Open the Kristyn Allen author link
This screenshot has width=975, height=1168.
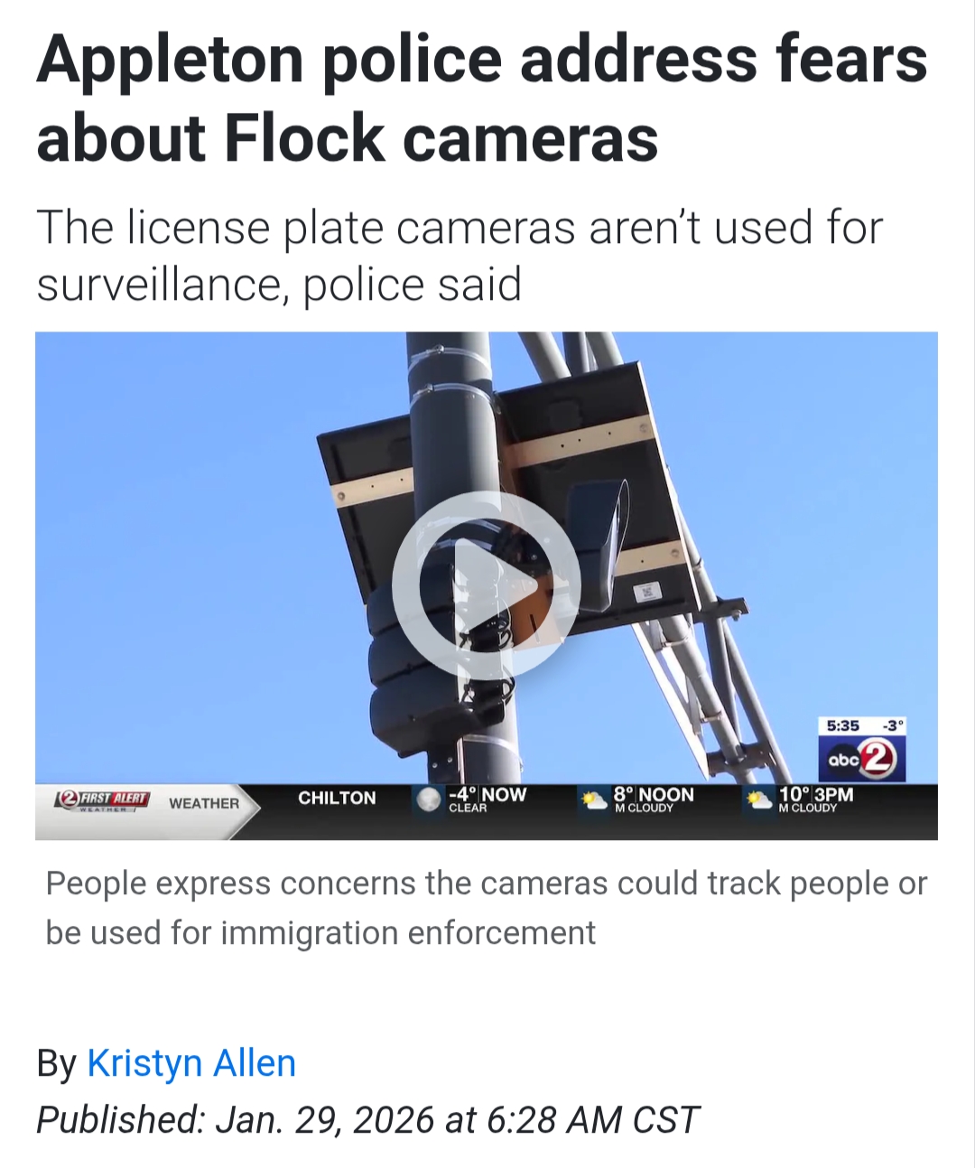pos(191,1063)
